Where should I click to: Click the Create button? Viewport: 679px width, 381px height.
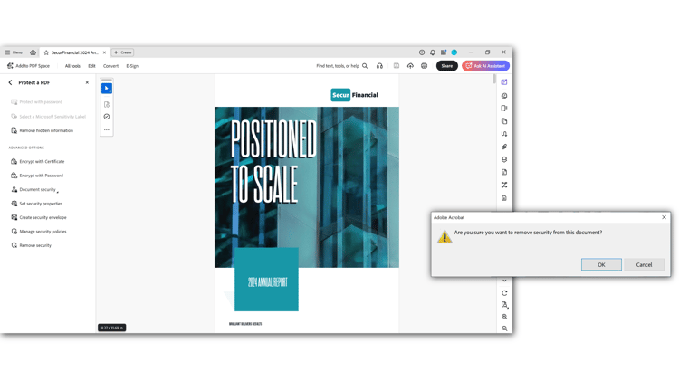coord(122,52)
